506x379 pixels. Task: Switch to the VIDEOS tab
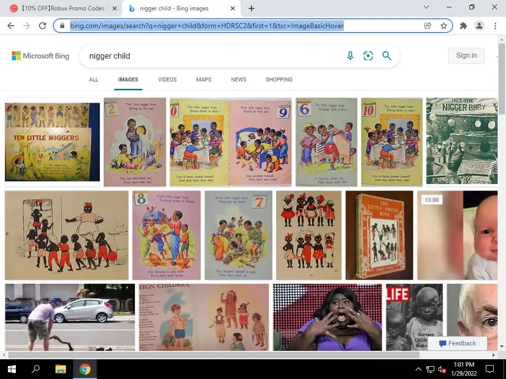coord(167,79)
